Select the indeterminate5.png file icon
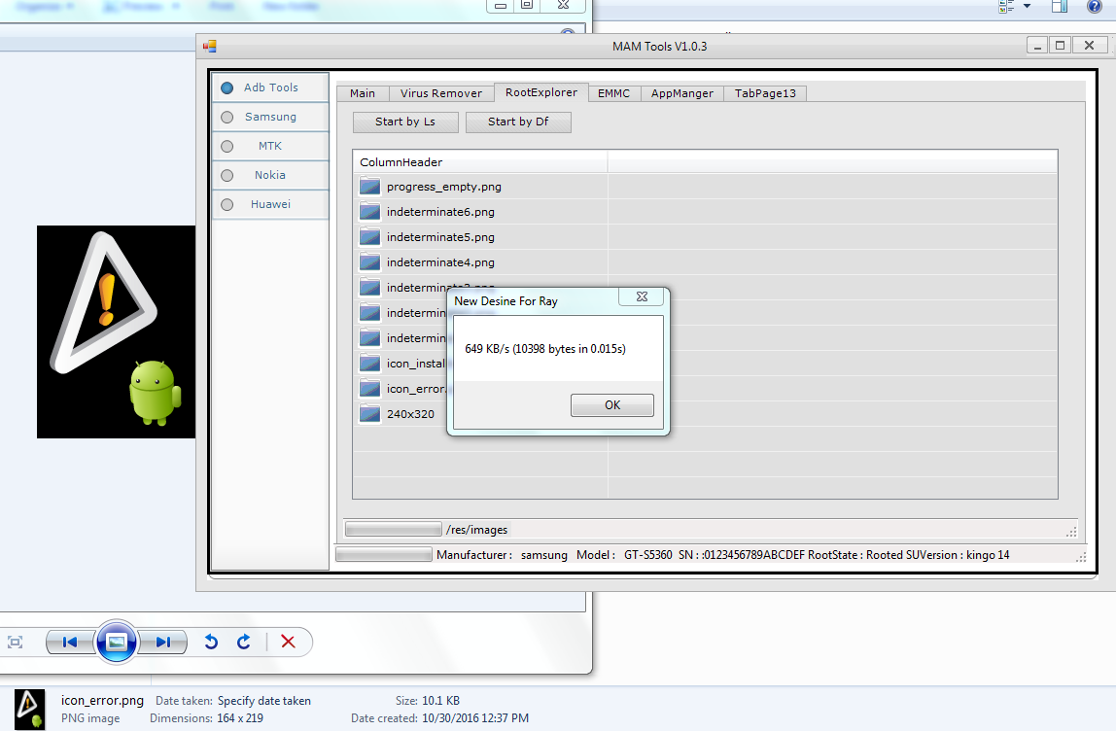The height and width of the screenshot is (731, 1116). point(369,237)
